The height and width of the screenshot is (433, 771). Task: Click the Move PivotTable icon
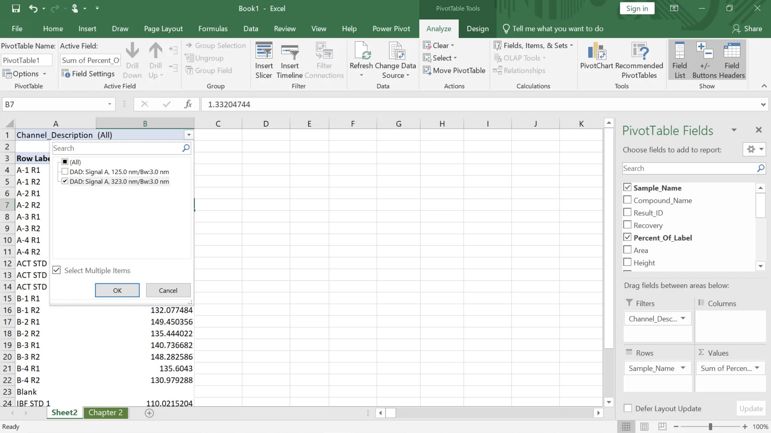pos(427,71)
